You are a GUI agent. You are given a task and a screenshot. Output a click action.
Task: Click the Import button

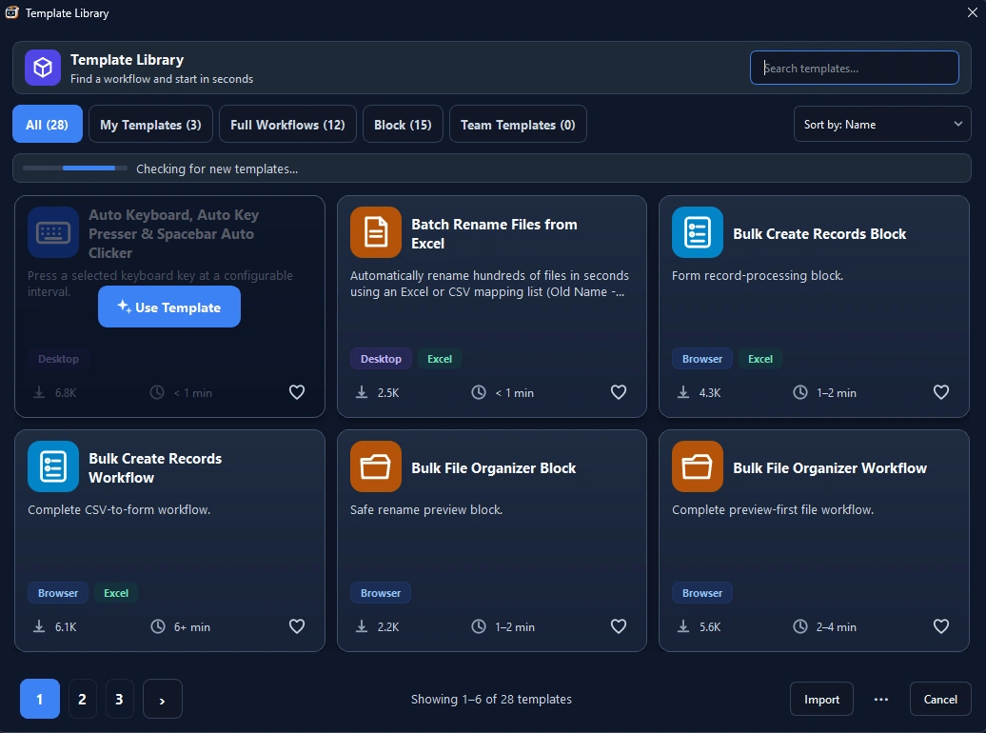(x=821, y=699)
